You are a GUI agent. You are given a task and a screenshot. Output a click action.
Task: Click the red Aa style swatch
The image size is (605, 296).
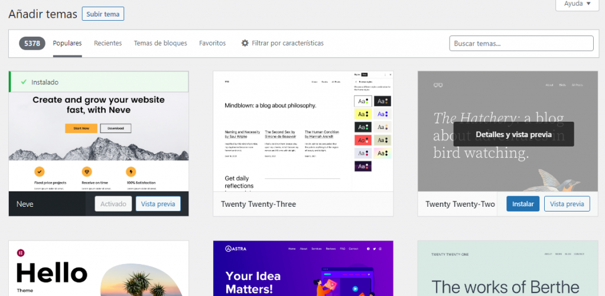click(363, 139)
